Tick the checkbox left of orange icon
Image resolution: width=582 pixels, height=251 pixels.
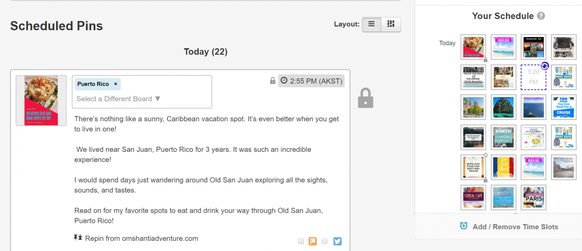coord(301,241)
